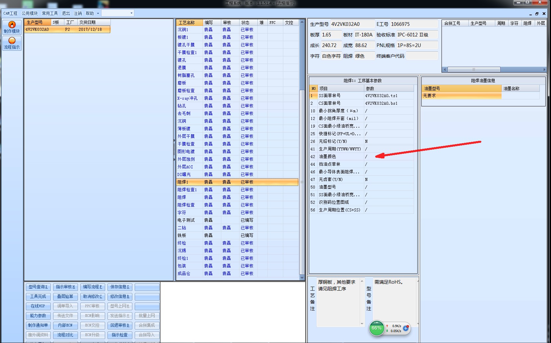Screen dimensions: 551x343
Task: Select the 无卤素(Y/N) parameter row
Action: [x=362, y=179]
